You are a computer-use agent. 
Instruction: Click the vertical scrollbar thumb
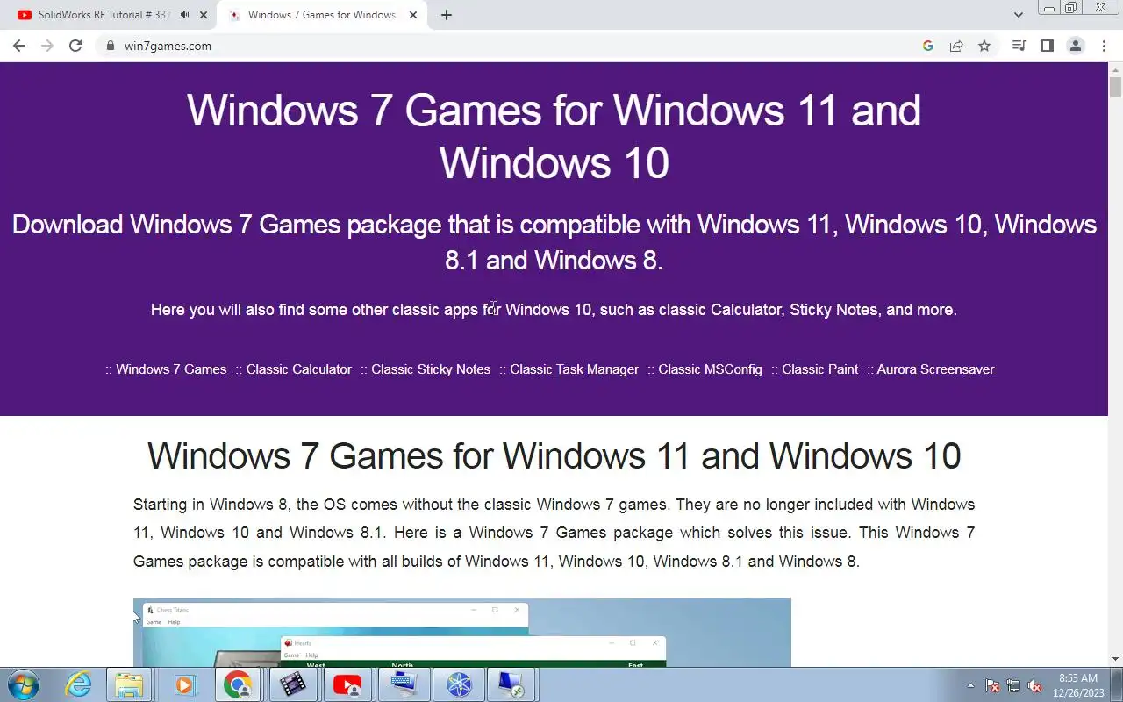click(1115, 87)
